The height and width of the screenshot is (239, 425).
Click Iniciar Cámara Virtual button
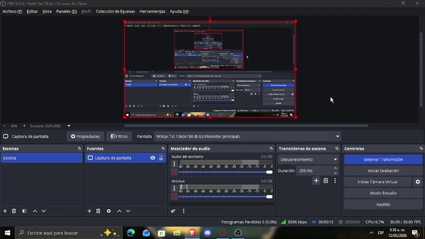(x=378, y=182)
